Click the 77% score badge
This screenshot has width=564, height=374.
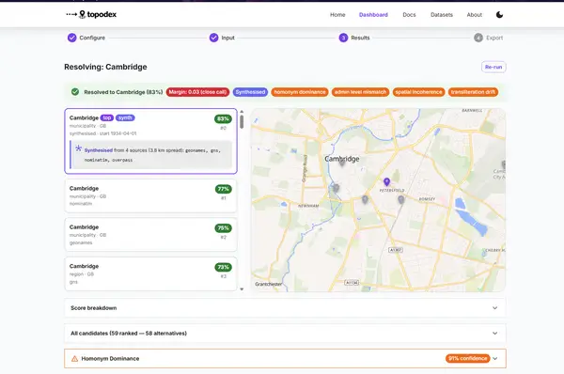pos(223,189)
